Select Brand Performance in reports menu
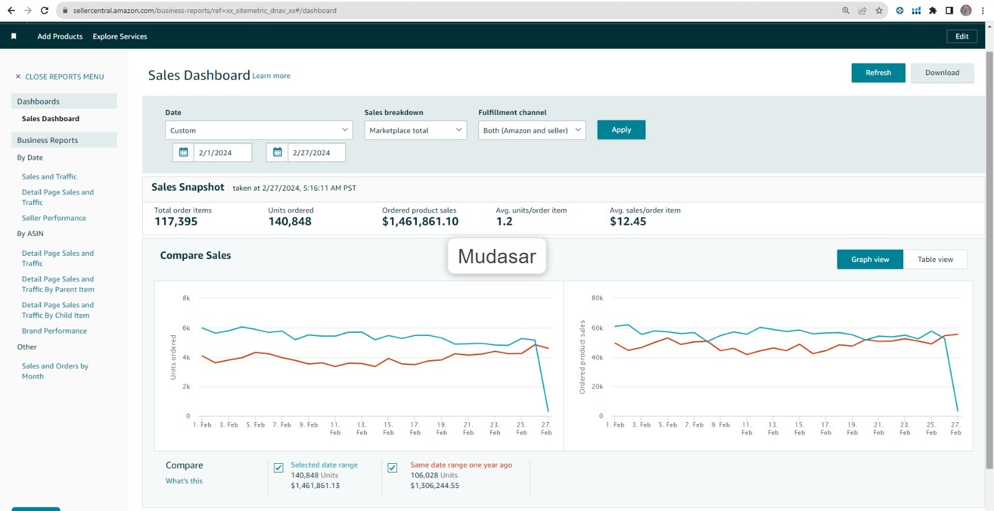994x511 pixels. (54, 331)
